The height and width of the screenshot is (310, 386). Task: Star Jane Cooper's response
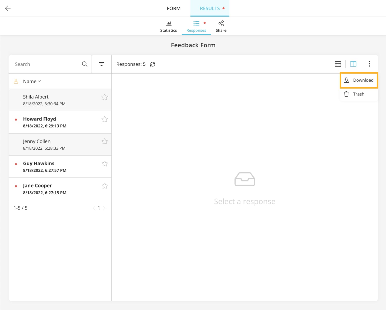pyautogui.click(x=104, y=186)
